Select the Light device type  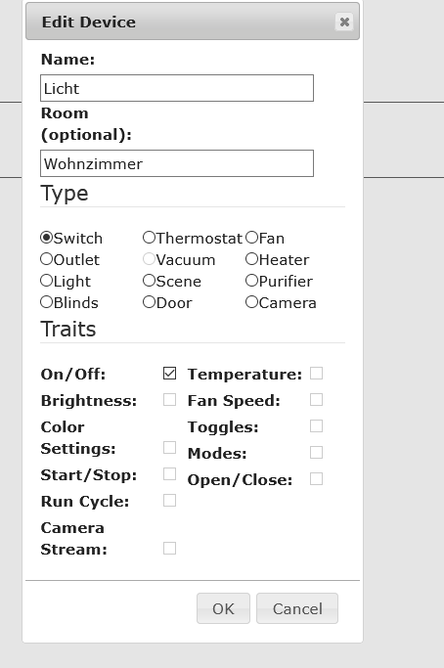coord(46,281)
